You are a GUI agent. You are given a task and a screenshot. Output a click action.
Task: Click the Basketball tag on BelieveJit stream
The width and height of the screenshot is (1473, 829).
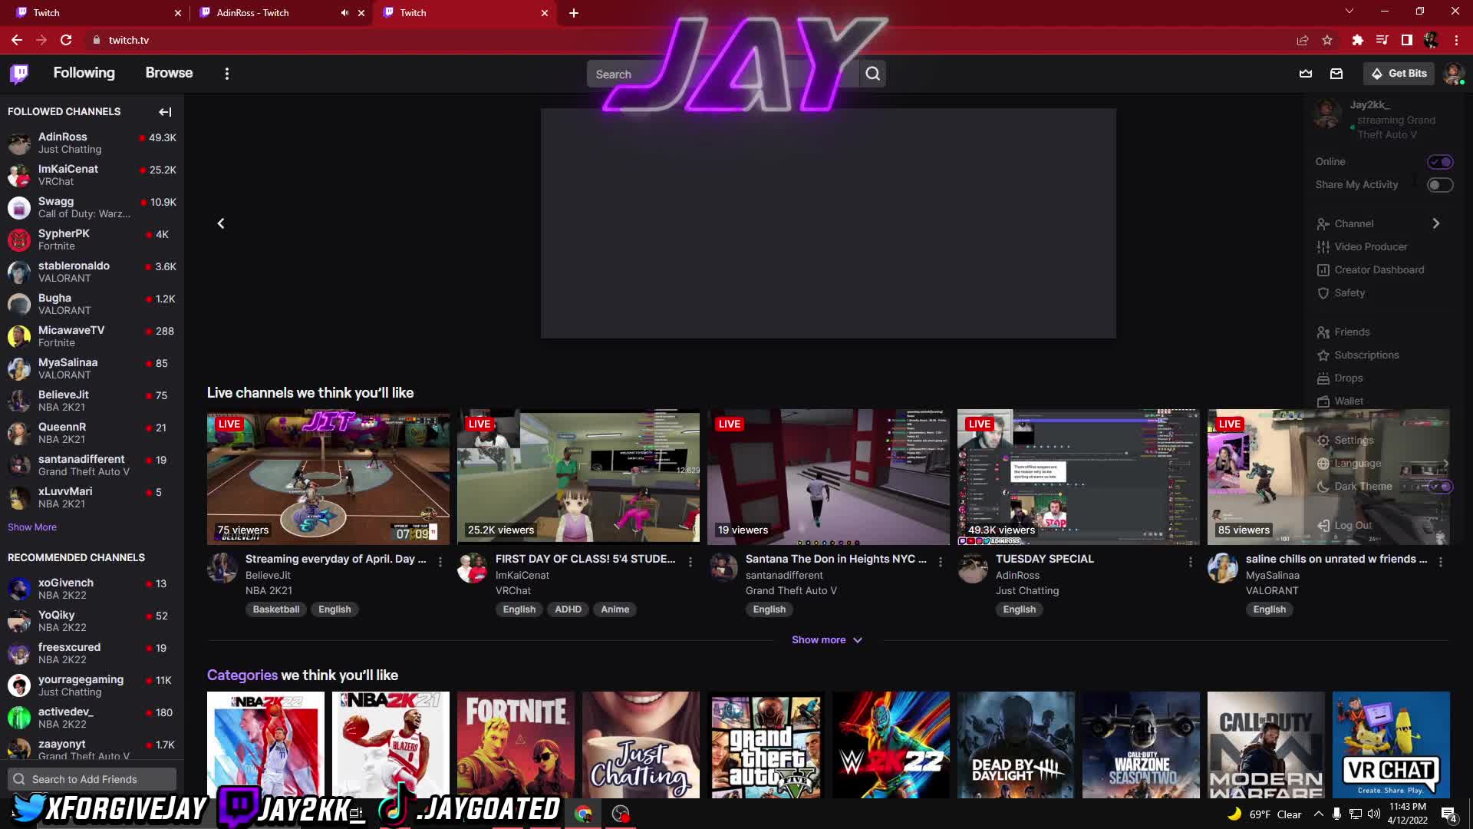pos(276,609)
